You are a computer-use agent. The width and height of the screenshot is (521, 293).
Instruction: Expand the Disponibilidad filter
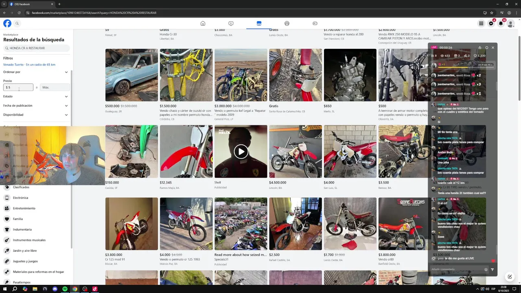coord(36,115)
